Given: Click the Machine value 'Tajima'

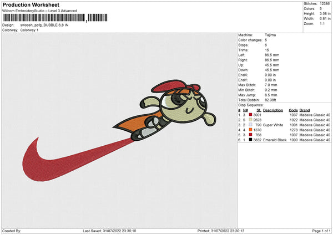Looking at the screenshot, I should 270,35.
